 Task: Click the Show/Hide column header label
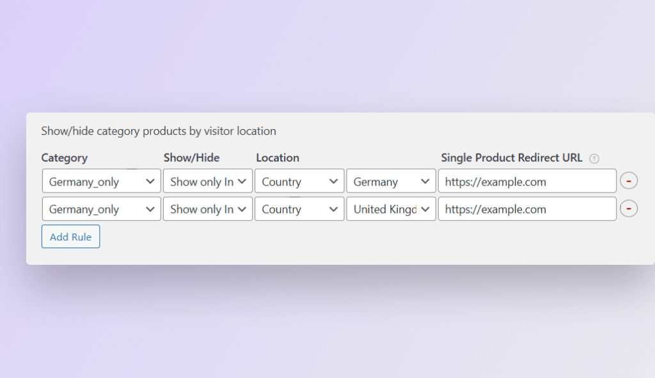[x=191, y=158]
